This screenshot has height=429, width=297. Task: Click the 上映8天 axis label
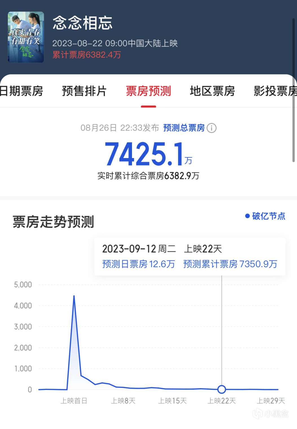tap(123, 401)
